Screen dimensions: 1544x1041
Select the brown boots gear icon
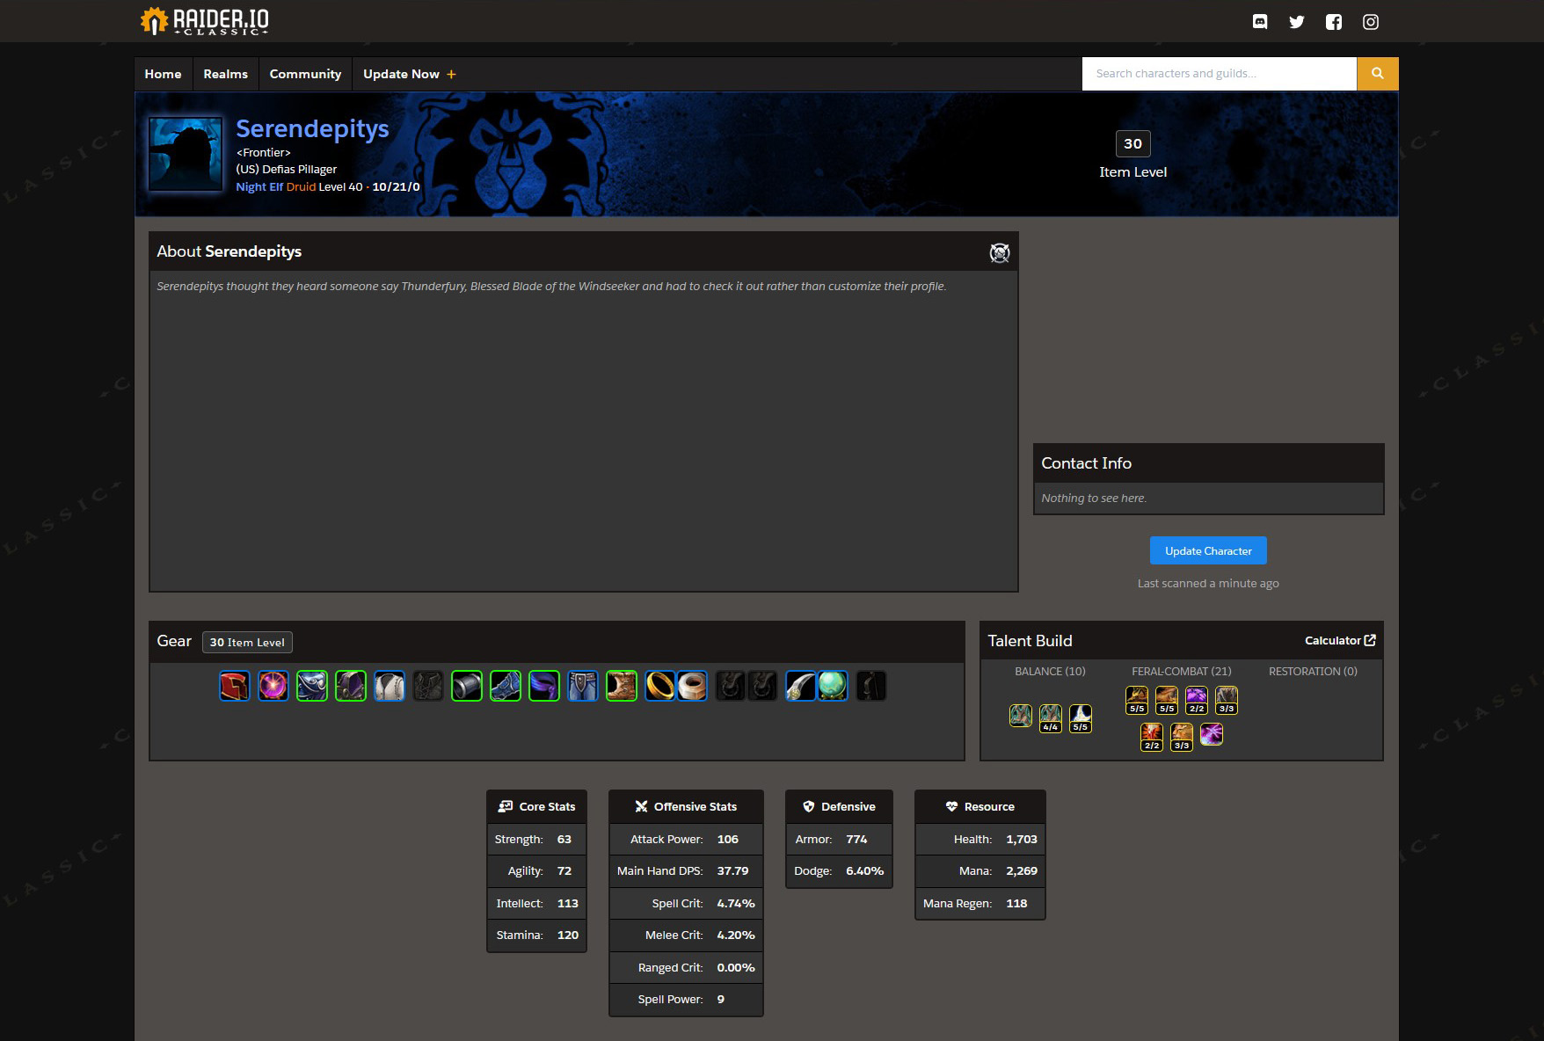point(622,686)
